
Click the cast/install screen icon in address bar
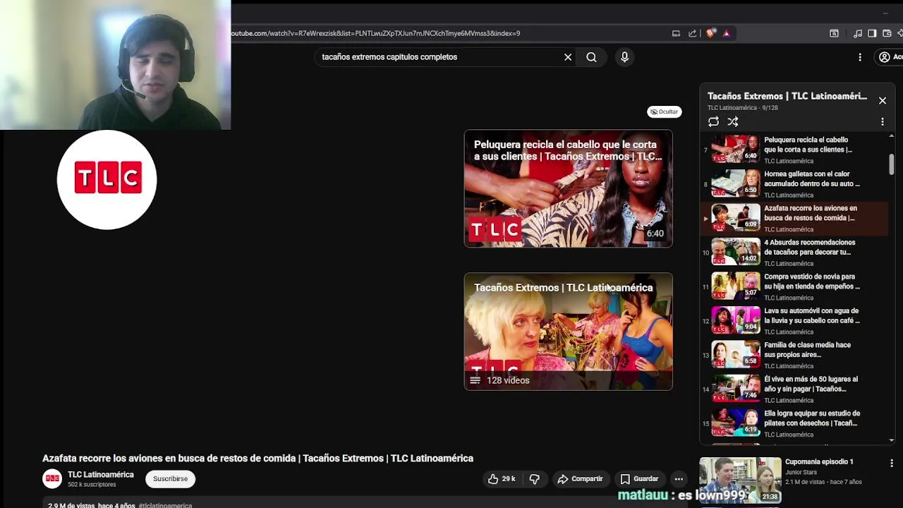pos(676,33)
